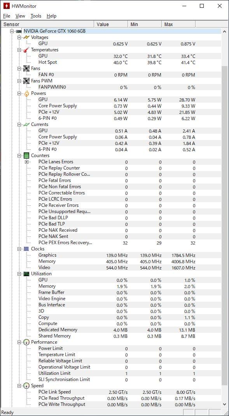This screenshot has width=229, height=416.
Task: Click the Performance globe icon
Action: (26, 342)
